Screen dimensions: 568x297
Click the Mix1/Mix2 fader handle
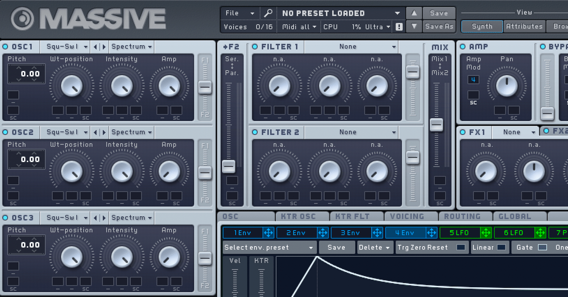pyautogui.click(x=437, y=125)
